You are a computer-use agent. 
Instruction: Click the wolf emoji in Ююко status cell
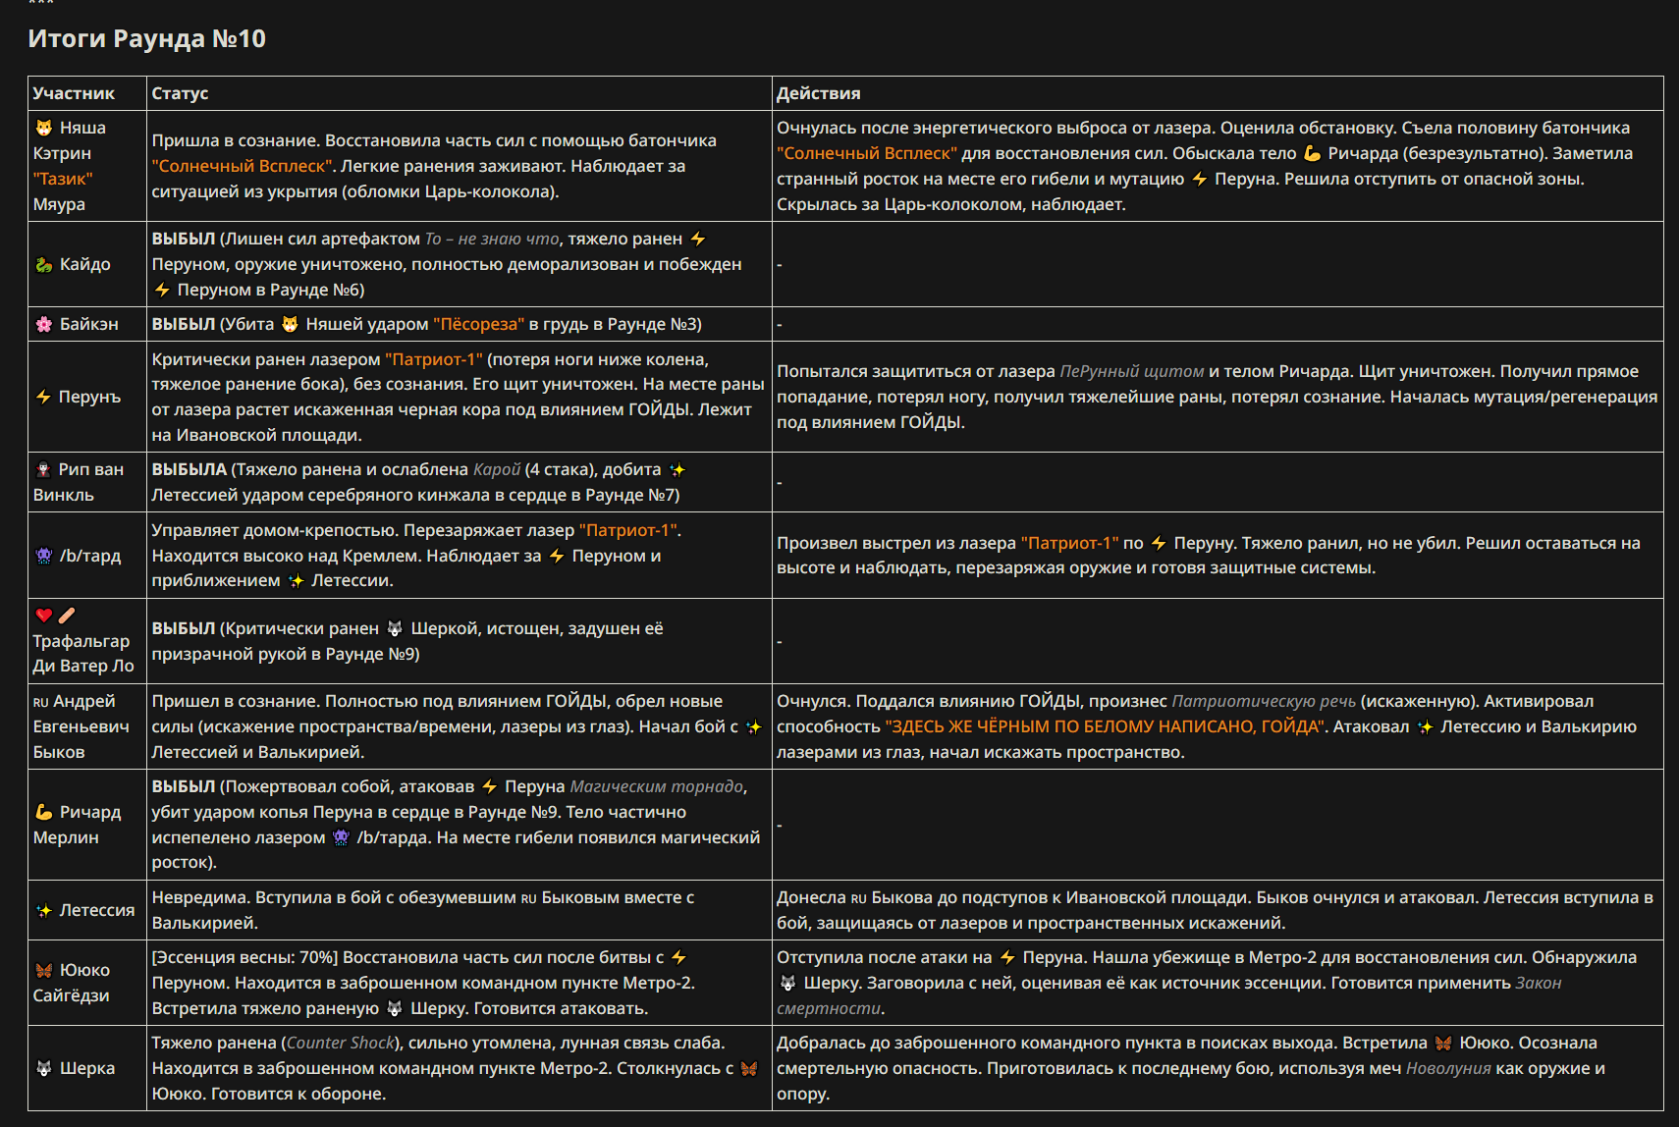[x=395, y=1008]
